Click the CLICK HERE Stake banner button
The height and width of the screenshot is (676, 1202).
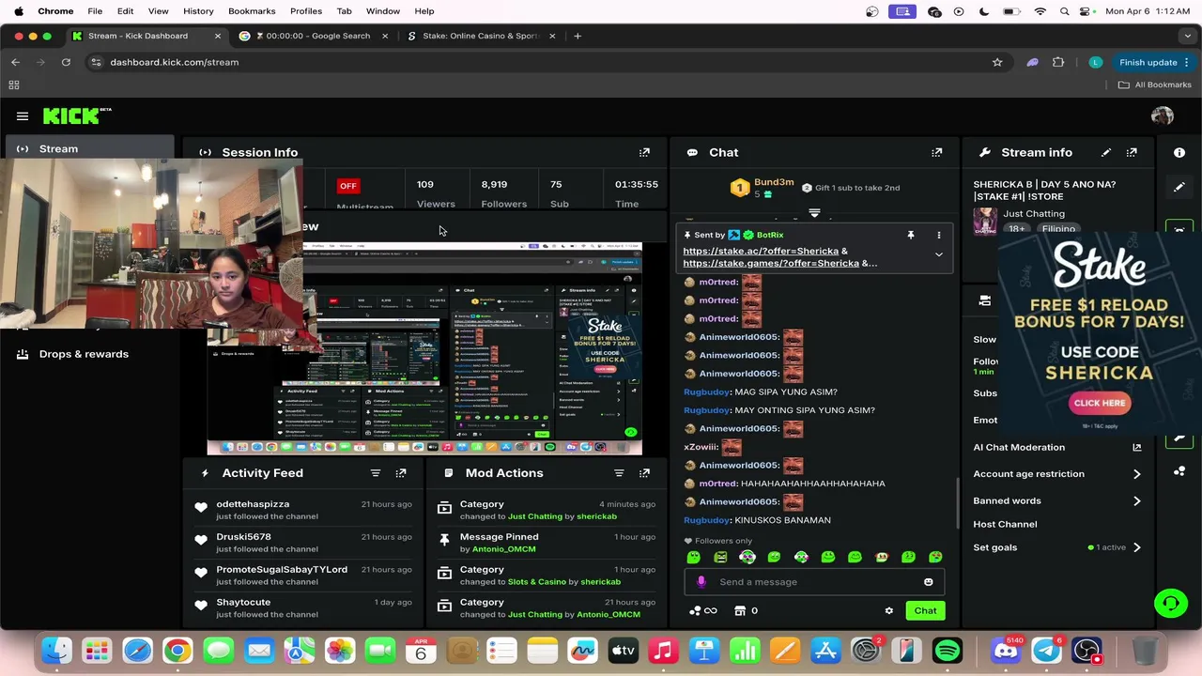tap(1099, 403)
